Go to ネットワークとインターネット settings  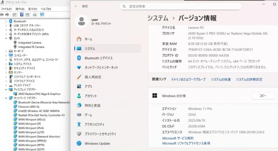click(101, 67)
